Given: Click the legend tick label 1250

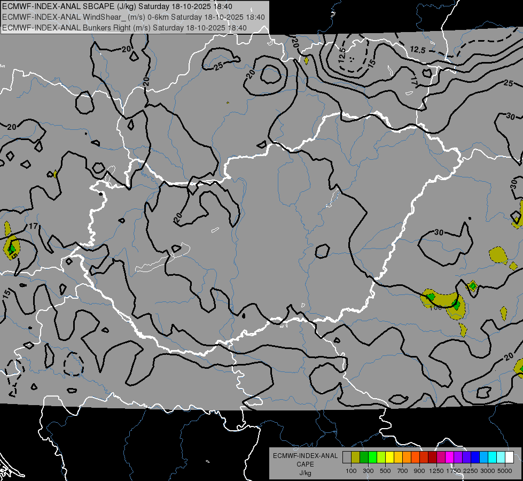Looking at the screenshot, I should point(436,471).
